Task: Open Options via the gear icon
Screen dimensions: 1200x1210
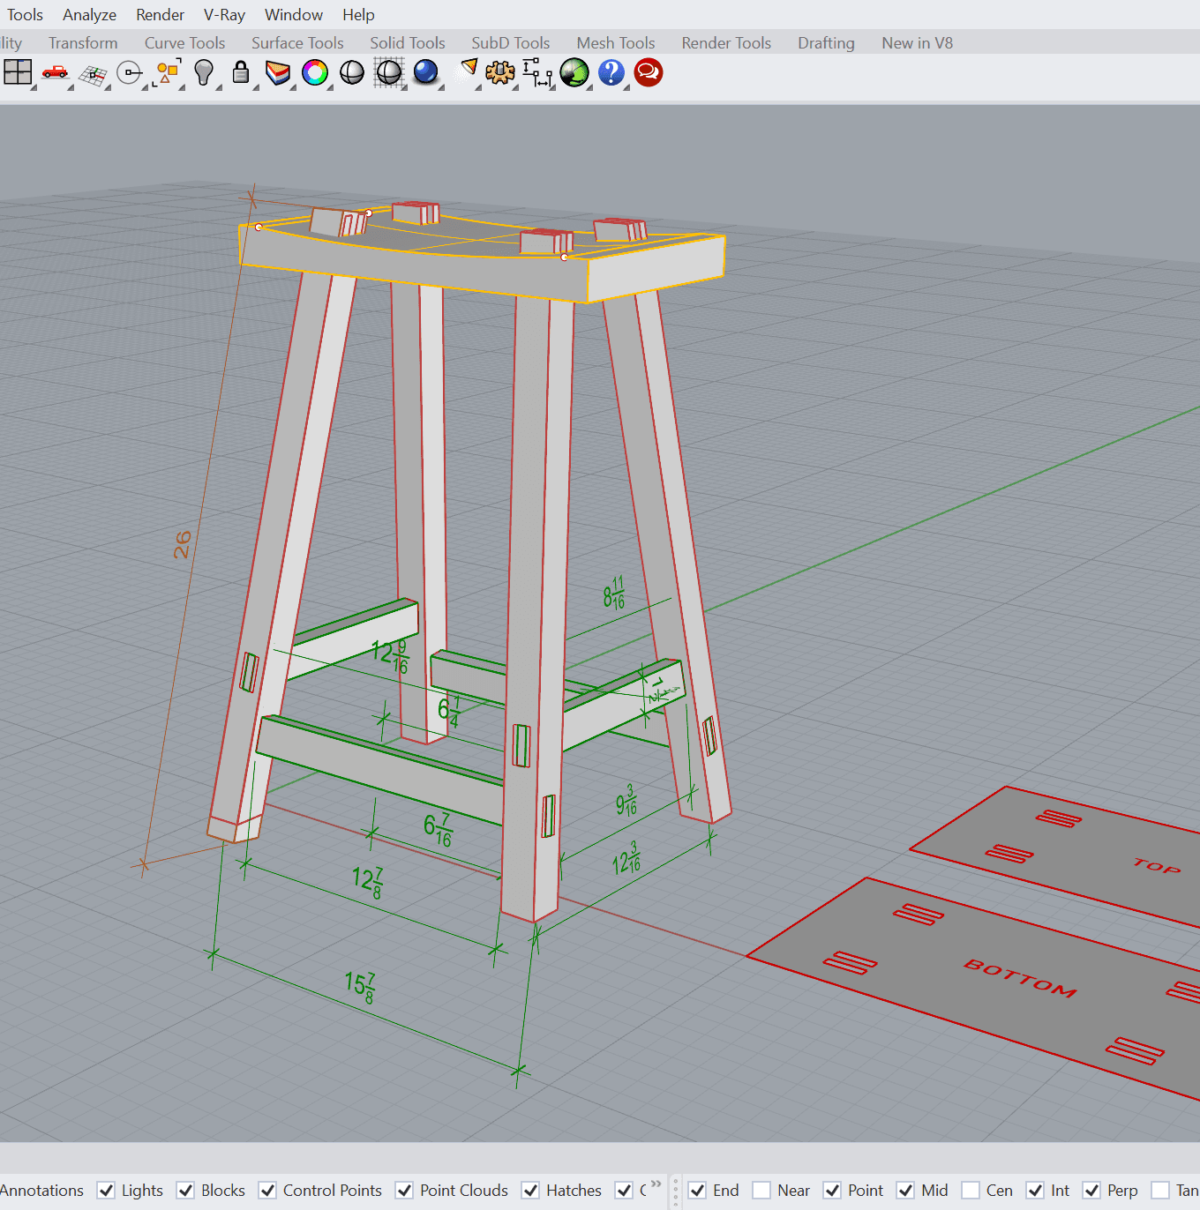Action: pyautogui.click(x=500, y=72)
